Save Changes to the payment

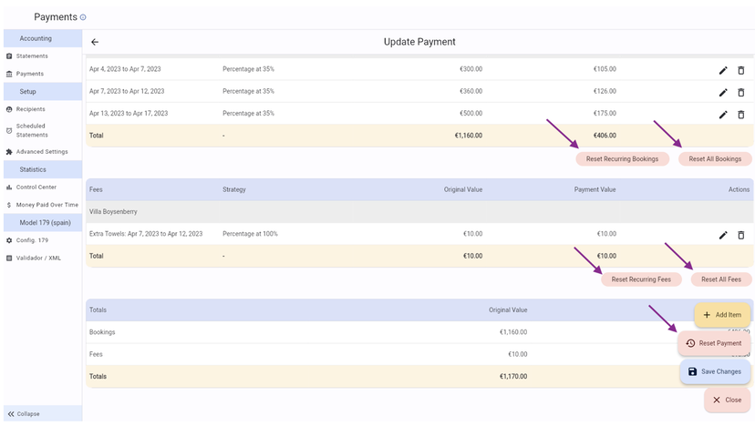pyautogui.click(x=715, y=371)
